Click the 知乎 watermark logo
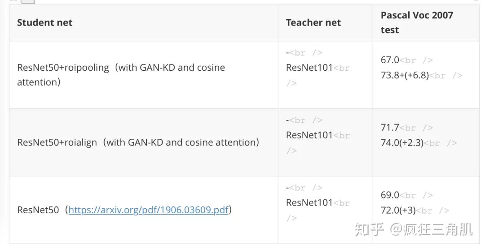Screen dimensions: 485x249 [x=369, y=229]
